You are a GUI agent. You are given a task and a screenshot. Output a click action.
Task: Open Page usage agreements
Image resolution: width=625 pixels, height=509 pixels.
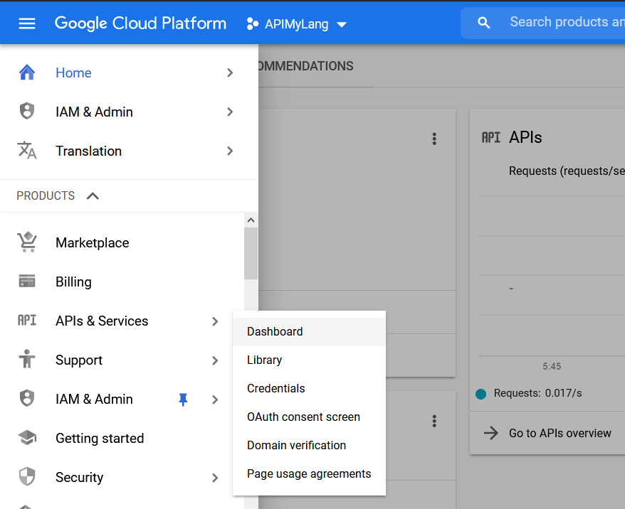pos(309,473)
